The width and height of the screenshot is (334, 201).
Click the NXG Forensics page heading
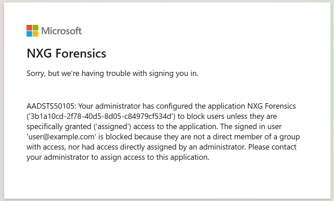point(66,53)
